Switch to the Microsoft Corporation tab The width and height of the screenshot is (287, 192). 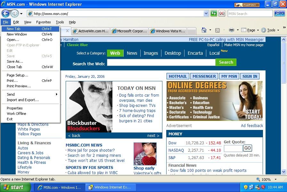(x=129, y=31)
